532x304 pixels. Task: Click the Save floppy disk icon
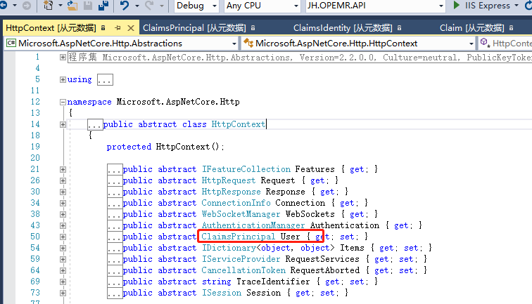88,6
